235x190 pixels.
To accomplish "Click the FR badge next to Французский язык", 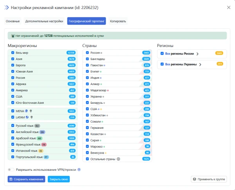I will [x=44, y=144].
